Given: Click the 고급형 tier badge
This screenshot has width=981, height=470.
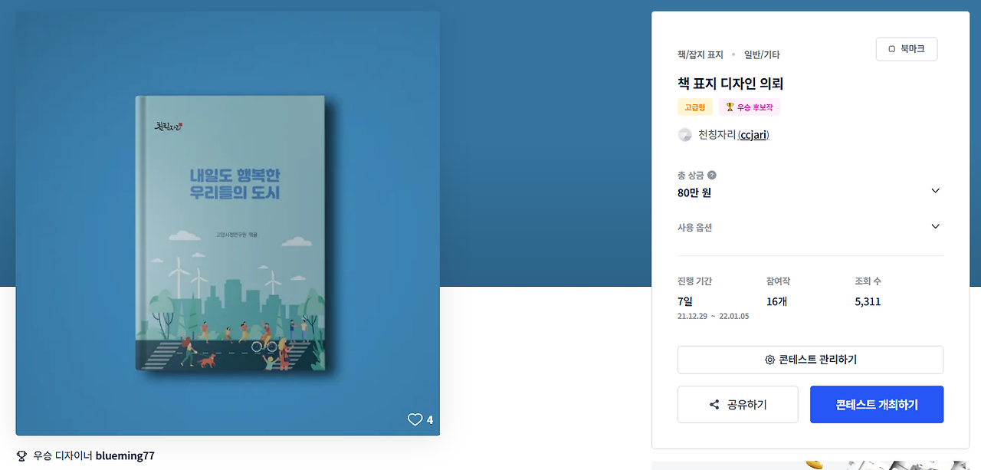Looking at the screenshot, I should coord(695,107).
